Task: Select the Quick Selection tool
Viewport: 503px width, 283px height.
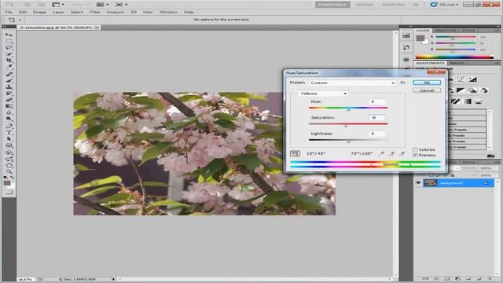Action: (9, 54)
